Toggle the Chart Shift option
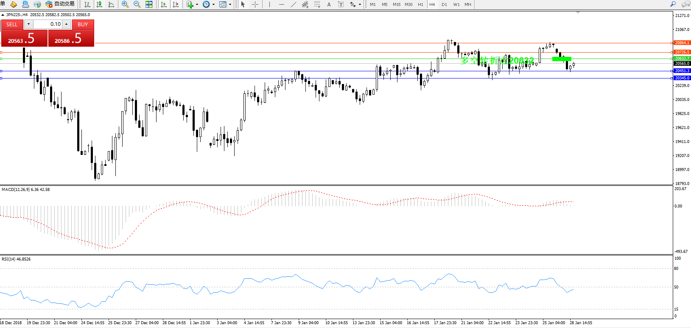The width and height of the screenshot is (691, 328). [x=176, y=4]
